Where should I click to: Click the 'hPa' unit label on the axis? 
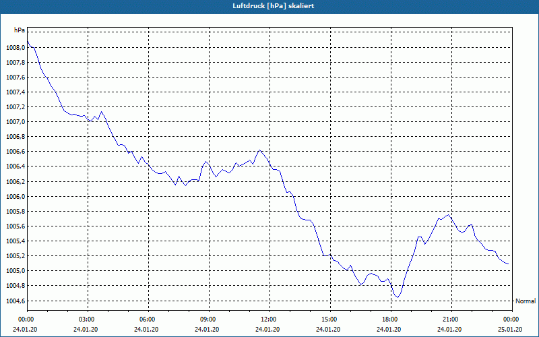[x=20, y=30]
